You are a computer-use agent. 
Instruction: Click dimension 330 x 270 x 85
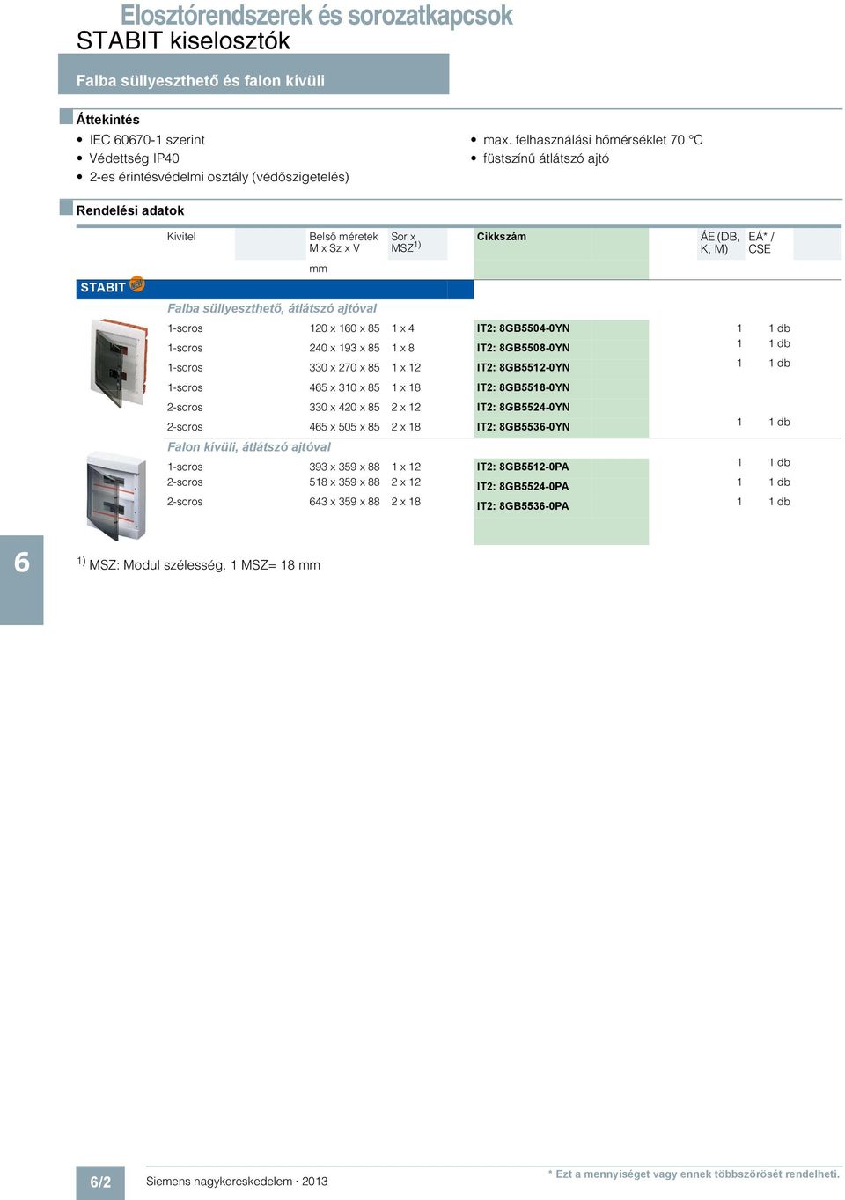[344, 368]
